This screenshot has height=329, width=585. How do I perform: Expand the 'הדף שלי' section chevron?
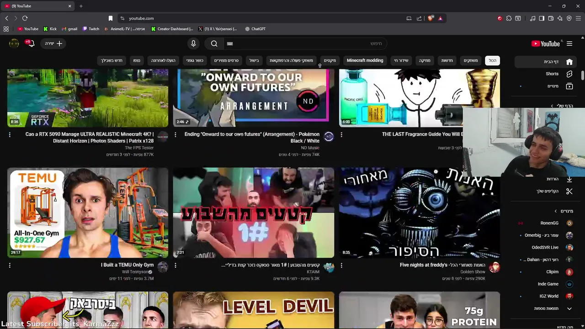[x=552, y=106]
